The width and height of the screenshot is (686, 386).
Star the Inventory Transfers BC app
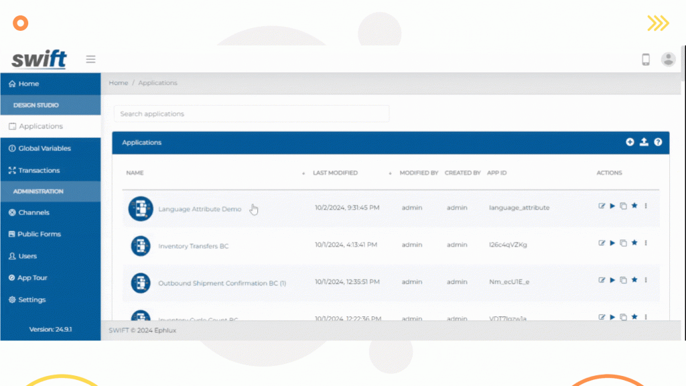point(634,243)
